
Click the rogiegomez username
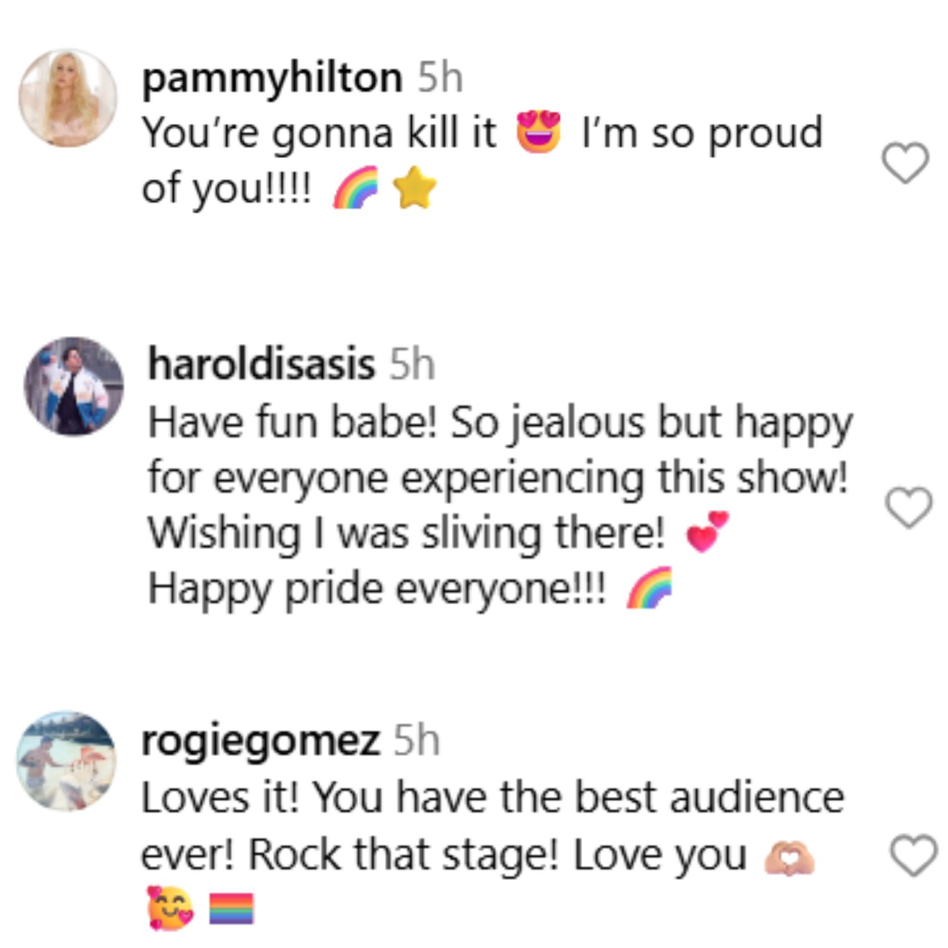[260, 741]
